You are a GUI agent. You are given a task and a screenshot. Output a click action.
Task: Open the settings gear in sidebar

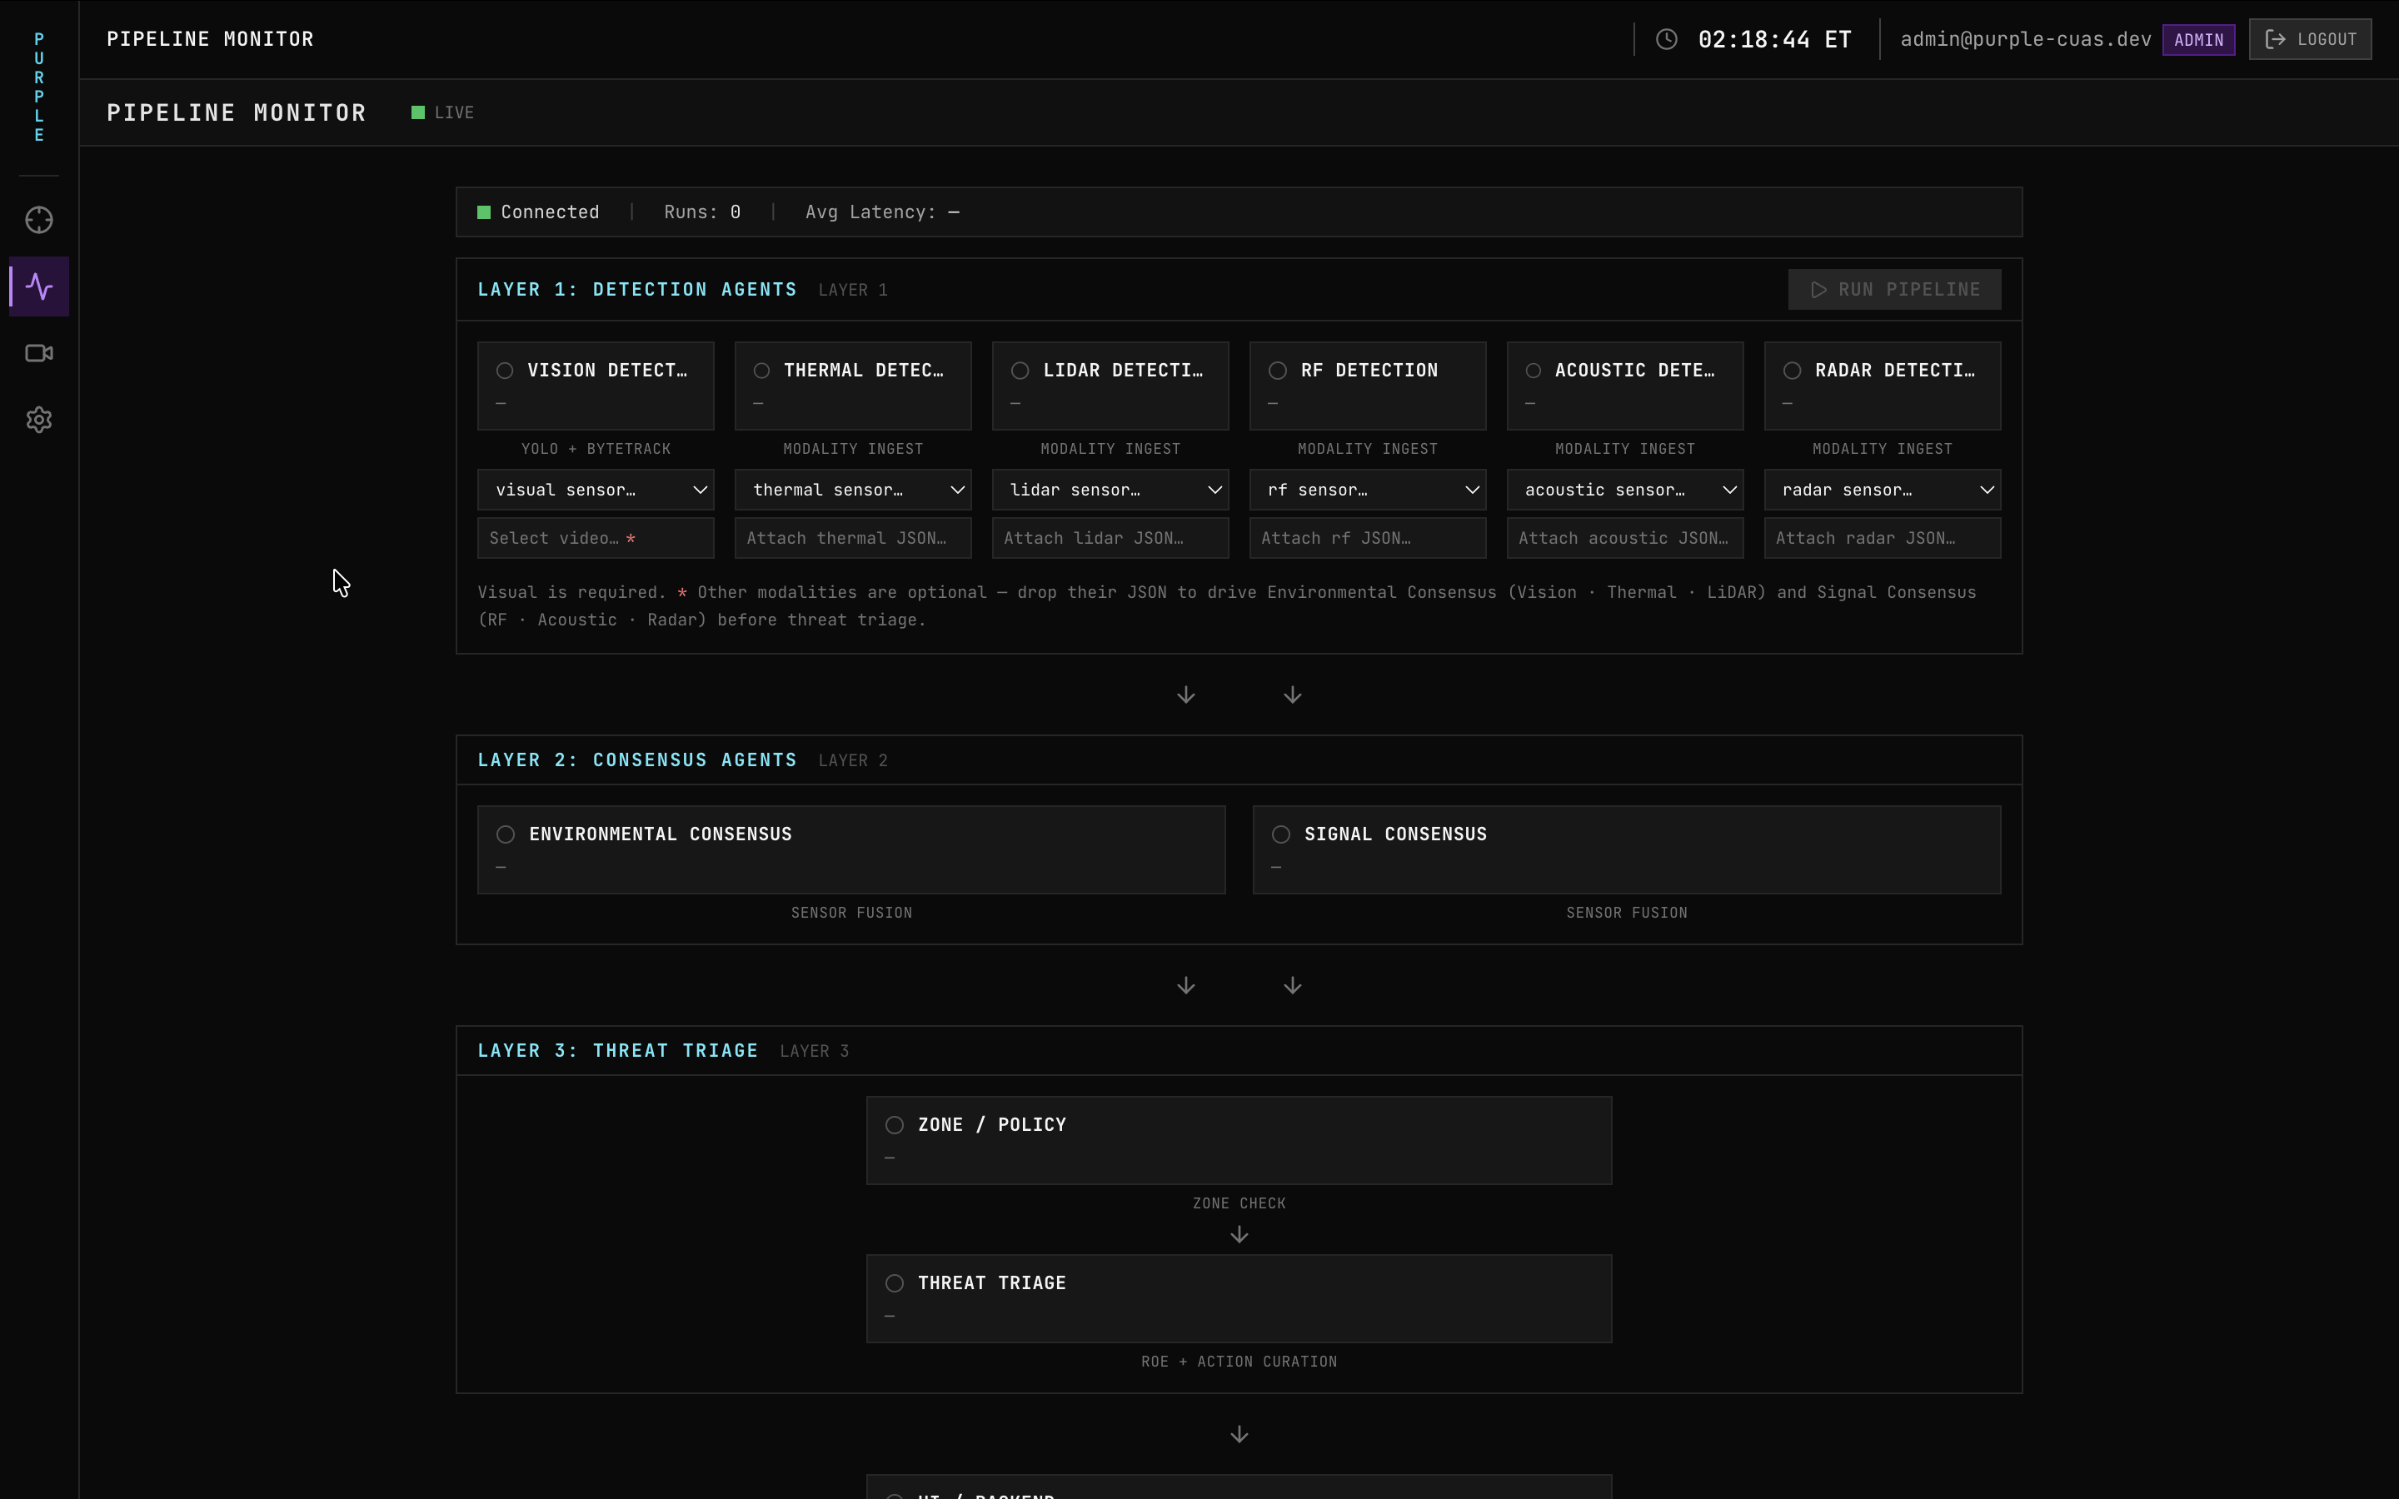pyautogui.click(x=38, y=420)
